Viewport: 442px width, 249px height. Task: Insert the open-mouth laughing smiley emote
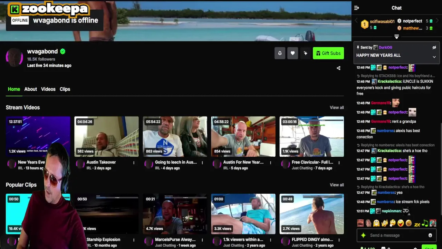click(x=401, y=223)
